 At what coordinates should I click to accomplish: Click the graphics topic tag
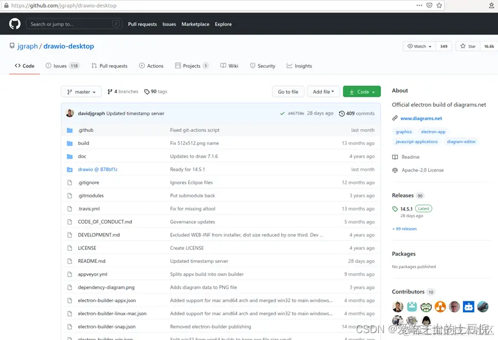coord(404,132)
